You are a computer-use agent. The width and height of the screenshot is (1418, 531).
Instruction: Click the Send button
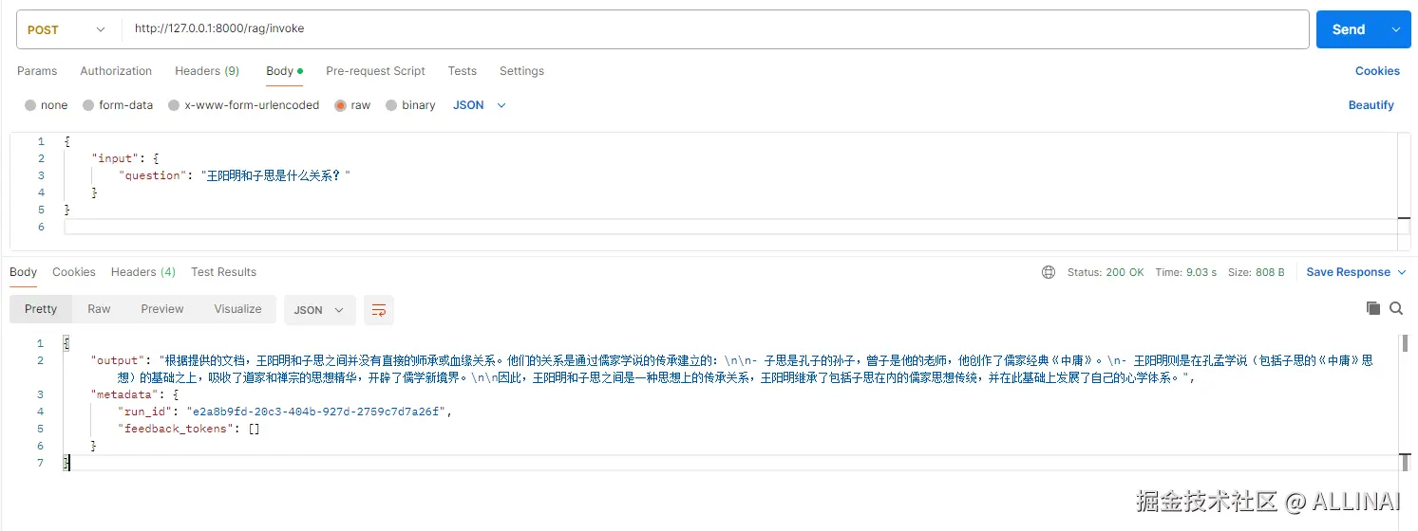pyautogui.click(x=1349, y=29)
